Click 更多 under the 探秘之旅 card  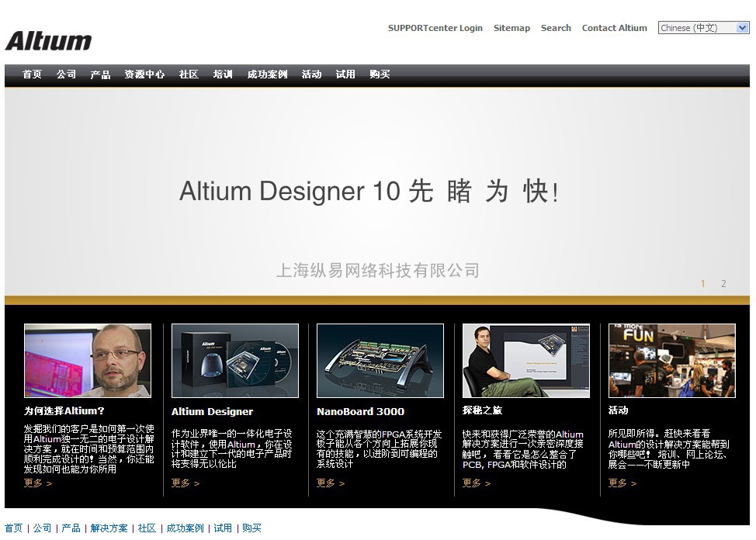[477, 483]
